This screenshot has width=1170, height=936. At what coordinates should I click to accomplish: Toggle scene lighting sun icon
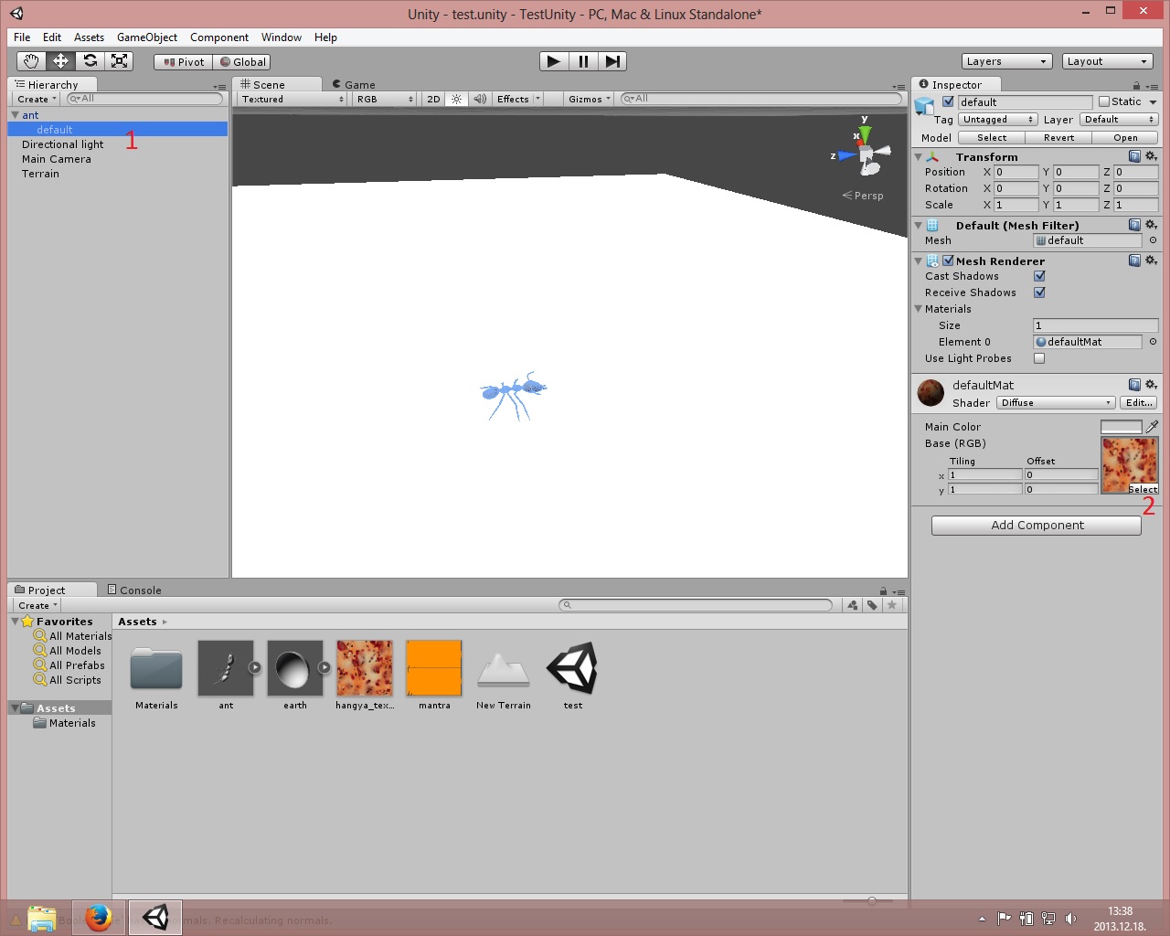(x=457, y=99)
